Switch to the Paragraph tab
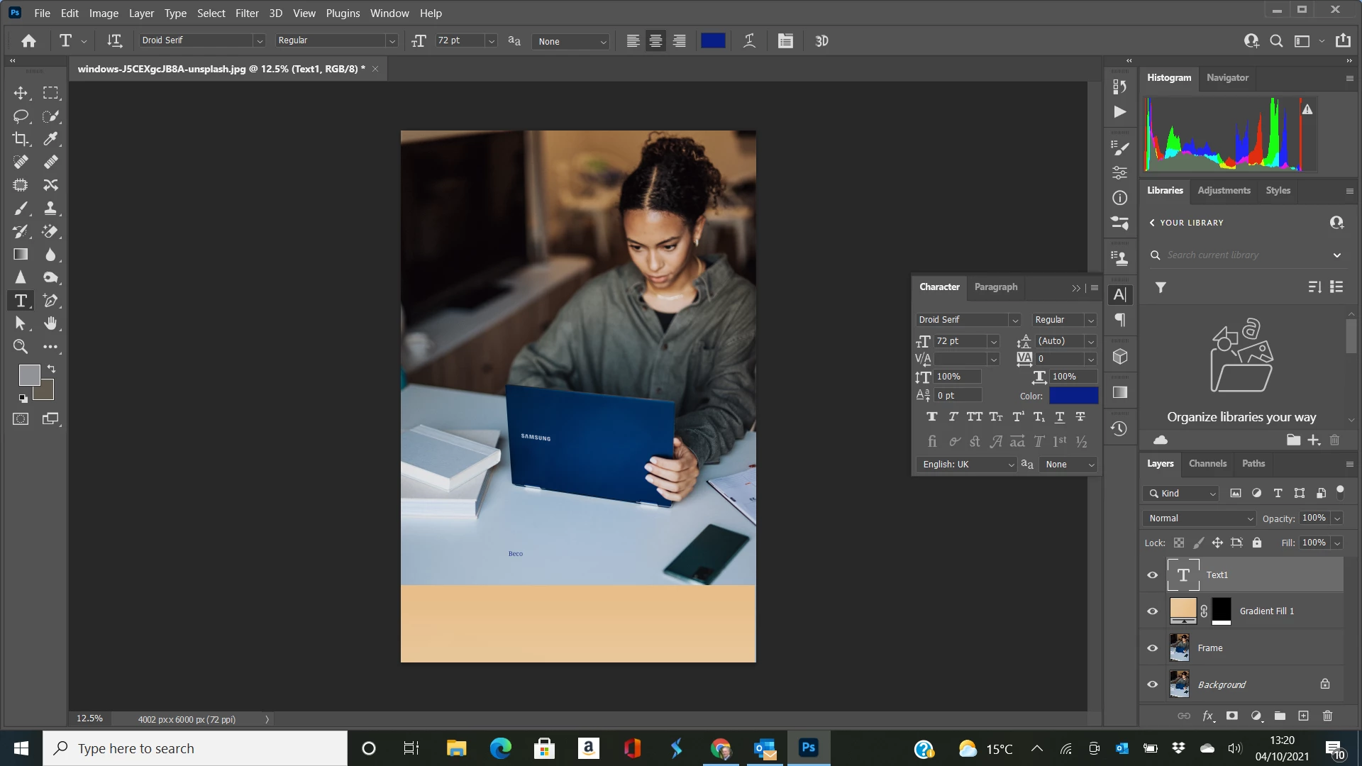The height and width of the screenshot is (766, 1362). click(x=995, y=287)
